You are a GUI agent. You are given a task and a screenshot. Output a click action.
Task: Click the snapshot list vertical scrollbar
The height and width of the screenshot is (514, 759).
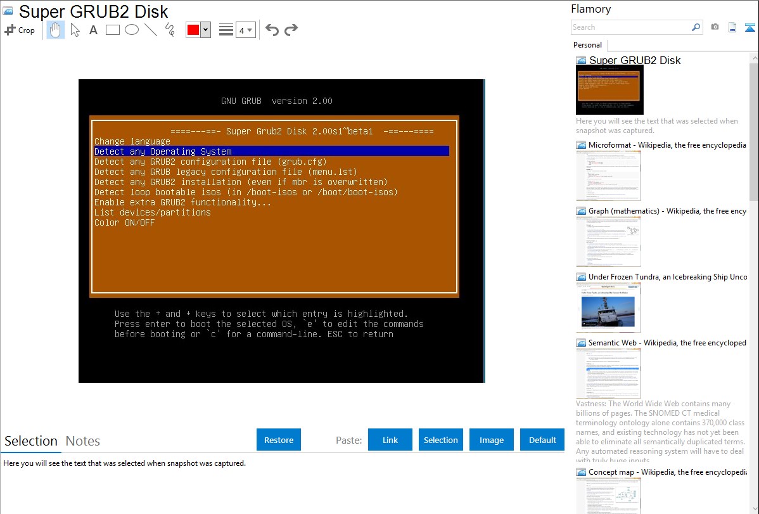[754, 131]
